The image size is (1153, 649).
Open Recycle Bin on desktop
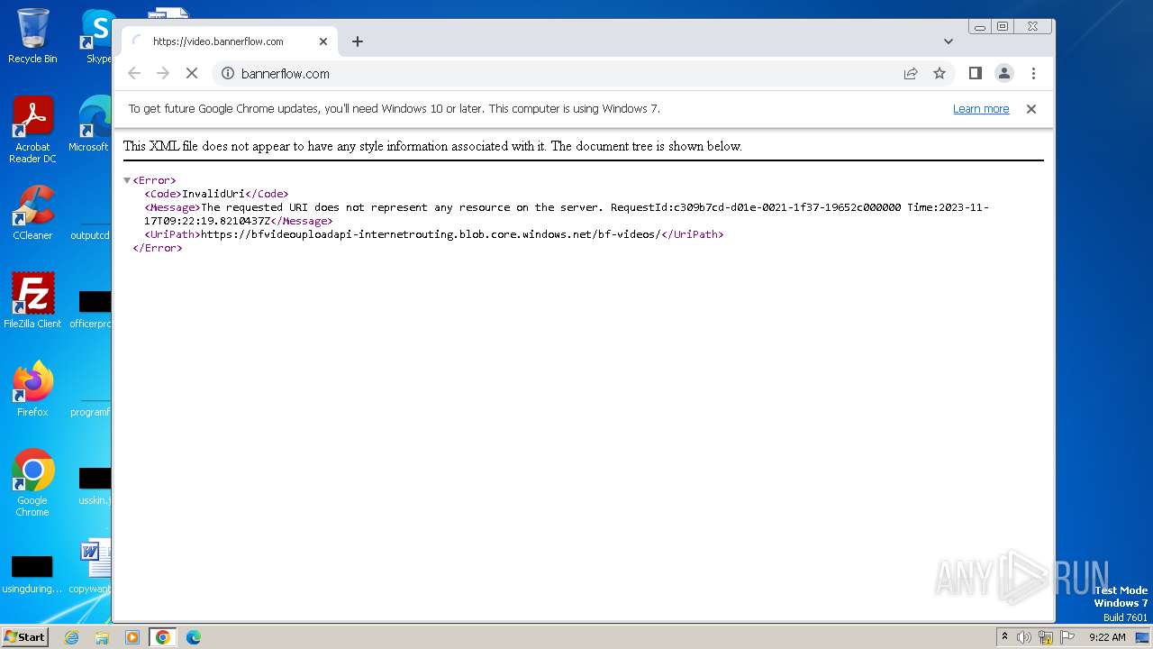(32, 36)
